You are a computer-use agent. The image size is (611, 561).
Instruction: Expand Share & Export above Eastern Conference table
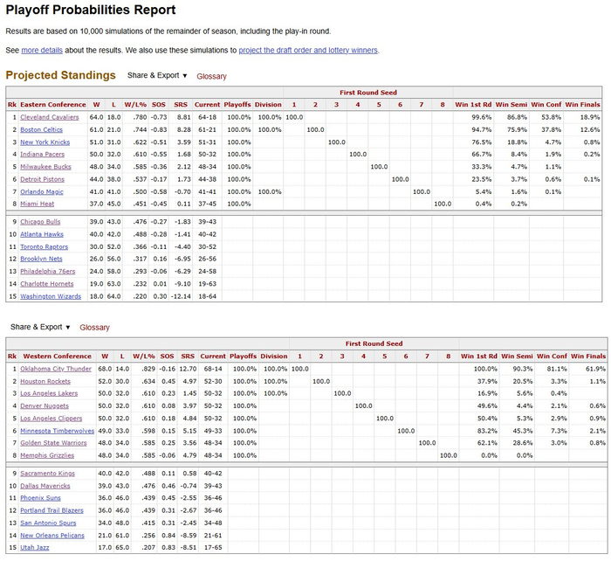pyautogui.click(x=157, y=76)
